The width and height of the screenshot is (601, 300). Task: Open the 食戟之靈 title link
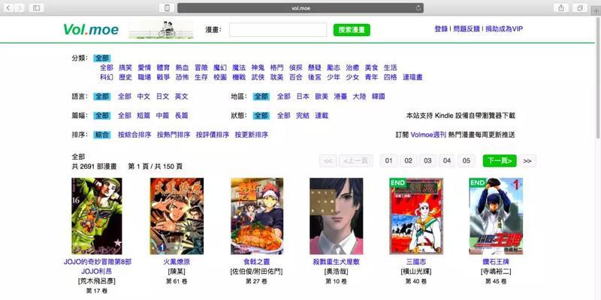pos(257,262)
